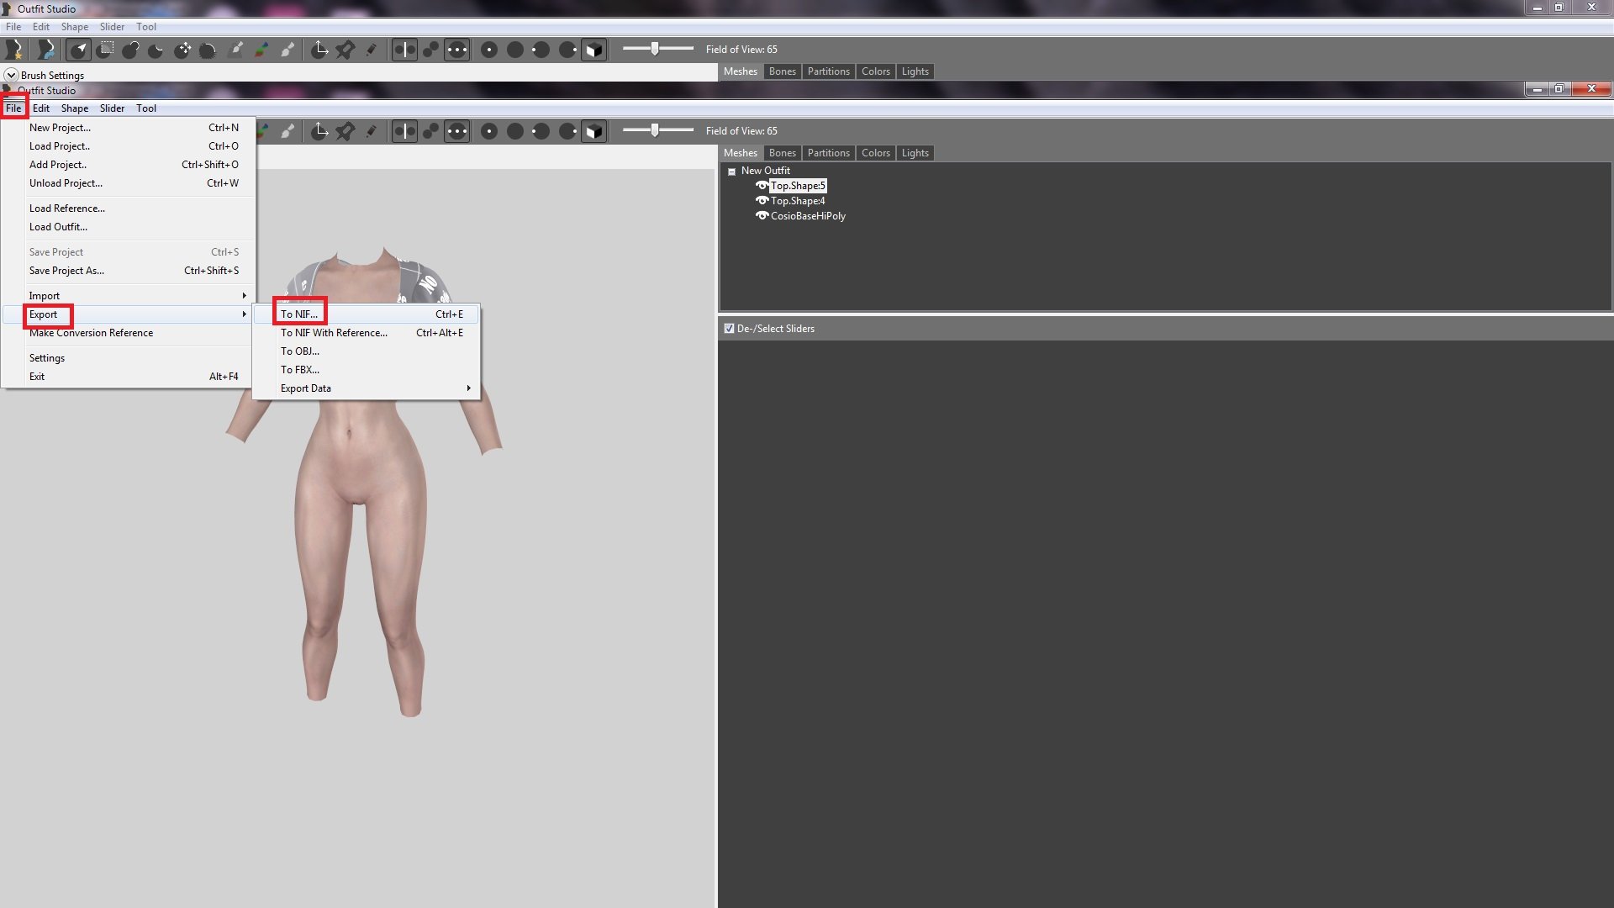Viewport: 1614px width, 908px height.
Task: Click the cube icon in back window toolbar
Action: tap(594, 50)
